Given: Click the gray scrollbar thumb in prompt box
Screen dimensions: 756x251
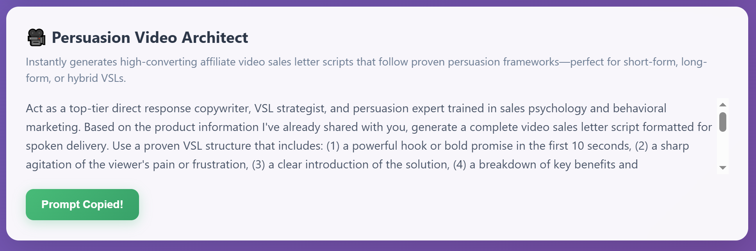Looking at the screenshot, I should (x=723, y=122).
